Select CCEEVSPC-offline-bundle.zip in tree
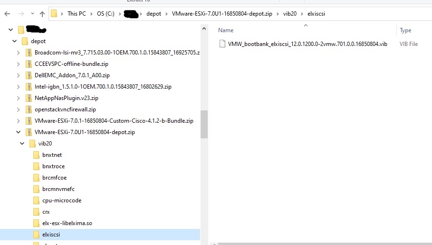This screenshot has width=432, height=245. [71, 64]
